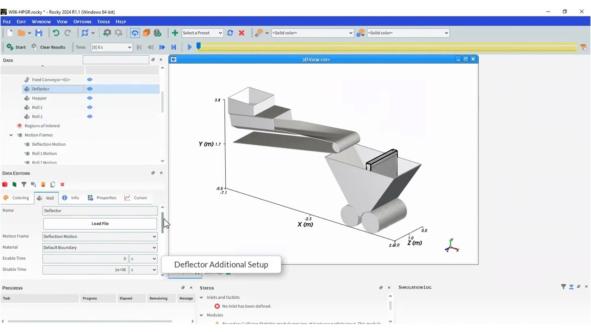Open the Window menu
The height and width of the screenshot is (332, 591).
point(41,22)
